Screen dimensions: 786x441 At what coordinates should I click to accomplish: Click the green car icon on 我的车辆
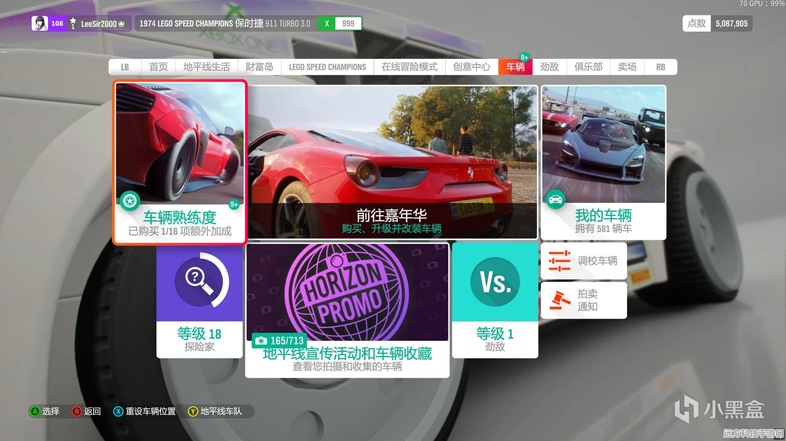[555, 200]
